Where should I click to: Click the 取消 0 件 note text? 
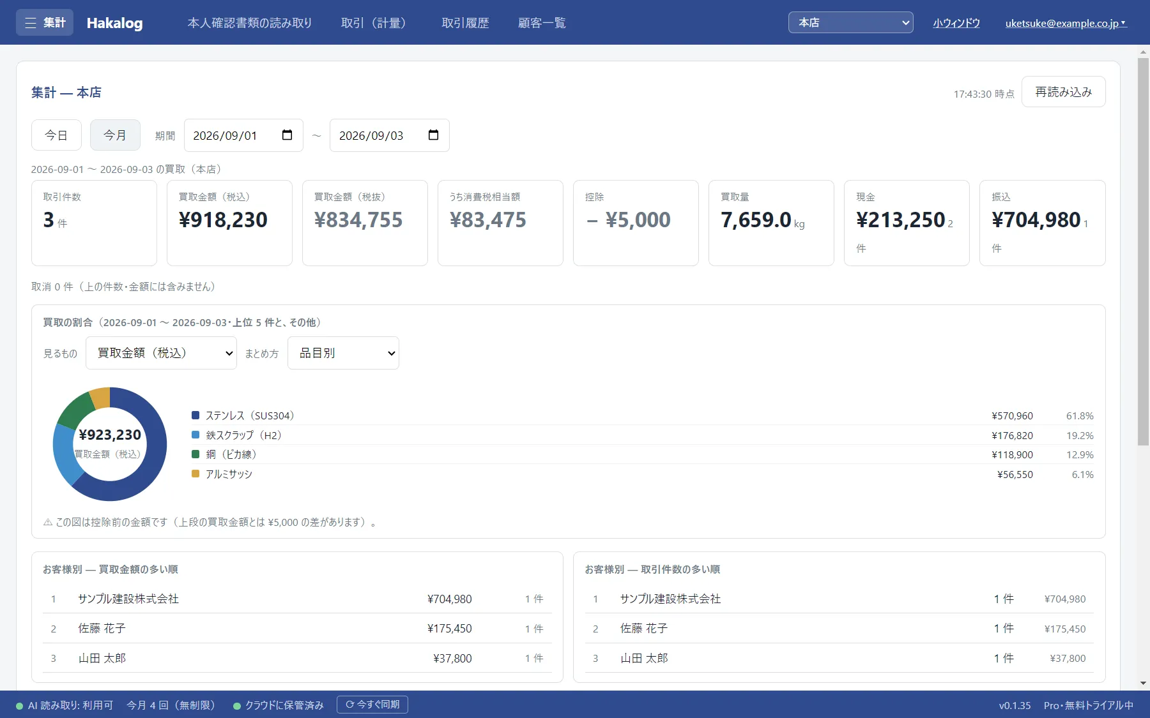[x=125, y=287]
